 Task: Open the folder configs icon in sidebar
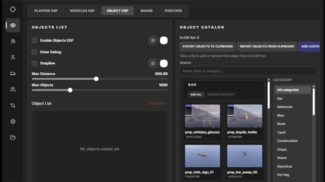pos(13,137)
